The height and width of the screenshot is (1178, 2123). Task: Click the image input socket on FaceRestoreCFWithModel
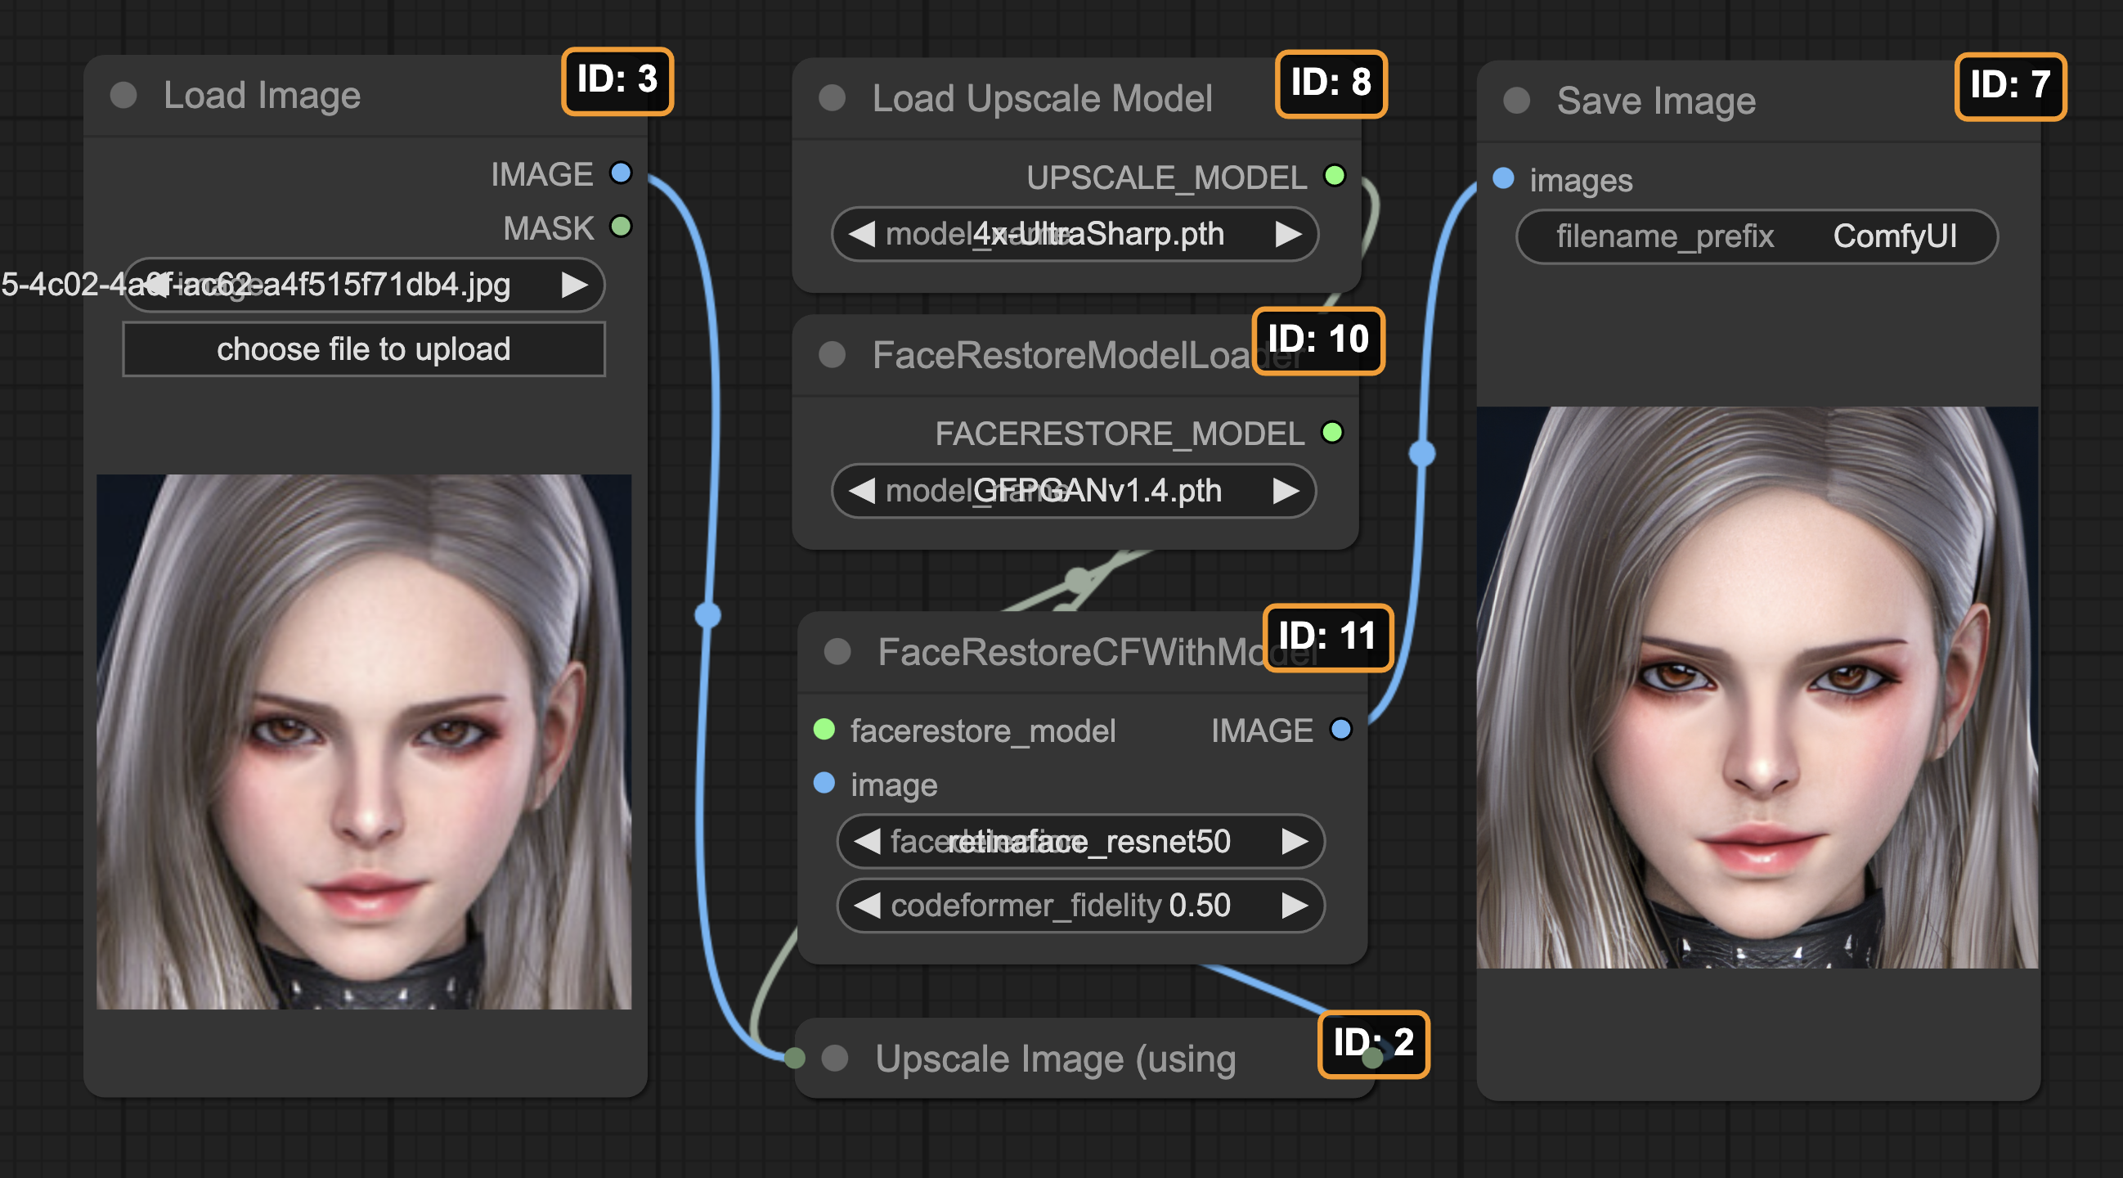[x=824, y=783]
